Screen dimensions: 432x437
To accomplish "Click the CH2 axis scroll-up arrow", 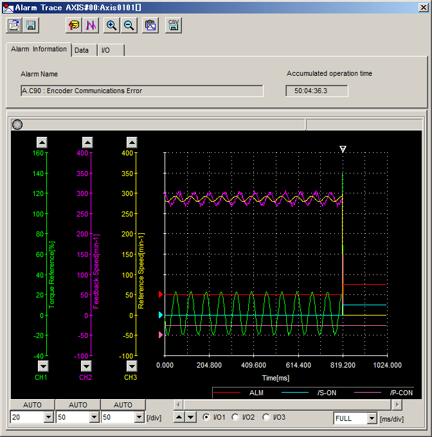I will (x=86, y=143).
